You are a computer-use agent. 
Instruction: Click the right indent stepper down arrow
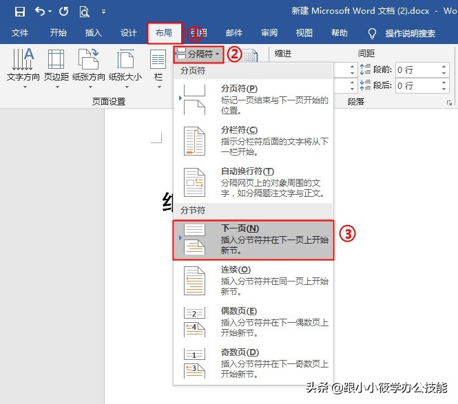(352, 89)
